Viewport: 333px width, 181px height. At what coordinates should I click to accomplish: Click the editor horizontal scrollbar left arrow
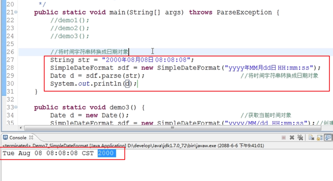(21, 128)
